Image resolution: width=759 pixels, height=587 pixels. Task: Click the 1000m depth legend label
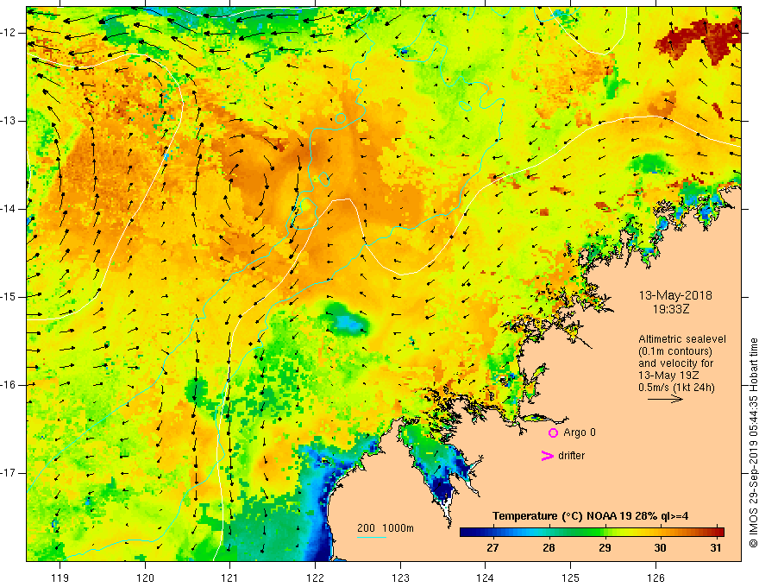[398, 528]
